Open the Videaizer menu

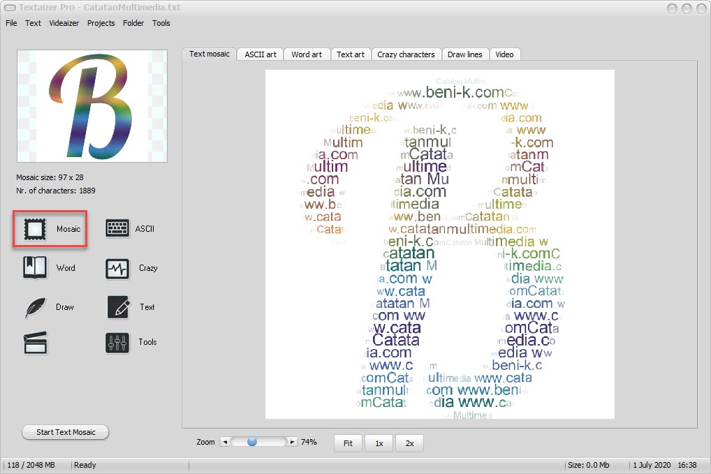(64, 23)
